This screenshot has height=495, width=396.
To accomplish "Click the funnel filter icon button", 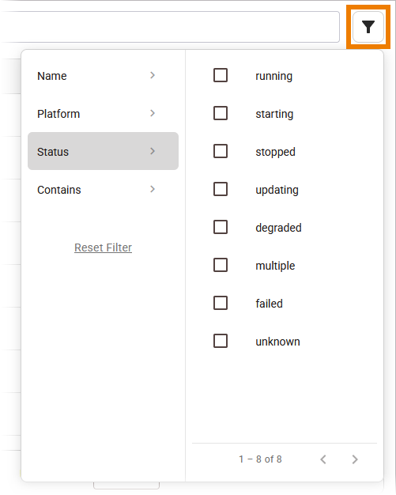I will pos(368,27).
